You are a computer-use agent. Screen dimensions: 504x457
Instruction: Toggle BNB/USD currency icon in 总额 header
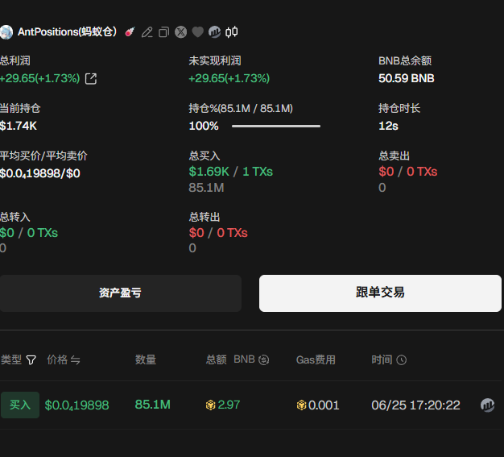coord(263,359)
